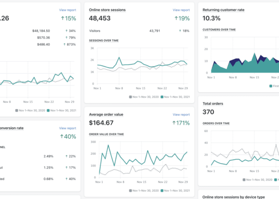Open View report in the conversion rate card
The width and height of the screenshot is (279, 199).
tap(67, 128)
